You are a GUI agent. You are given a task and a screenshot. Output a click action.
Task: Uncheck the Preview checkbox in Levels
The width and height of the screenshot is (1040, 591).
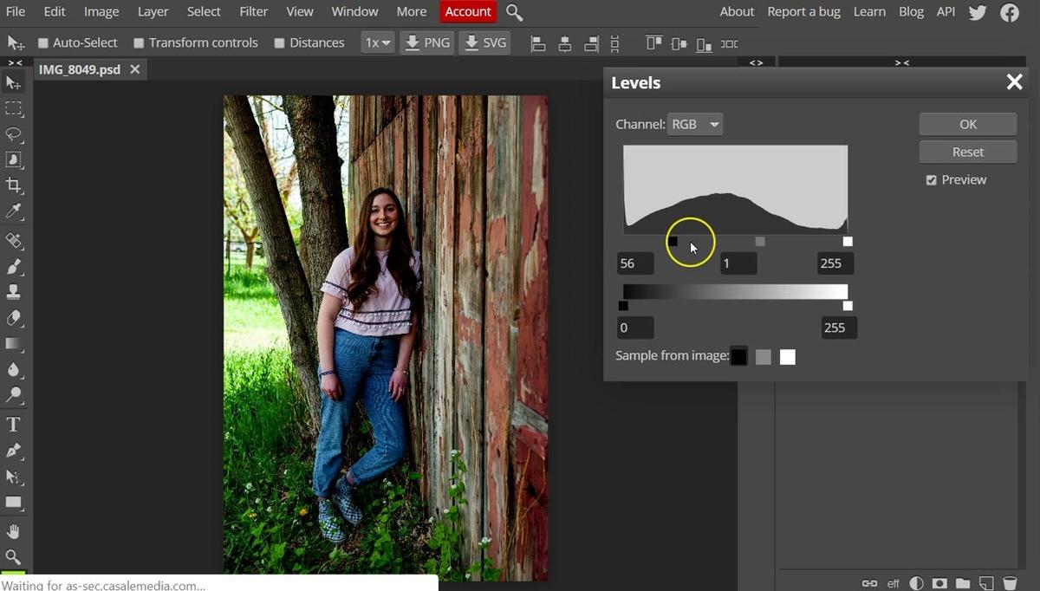[x=932, y=180]
